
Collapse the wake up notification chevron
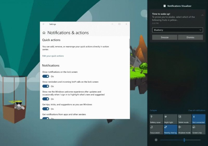coord(202,15)
